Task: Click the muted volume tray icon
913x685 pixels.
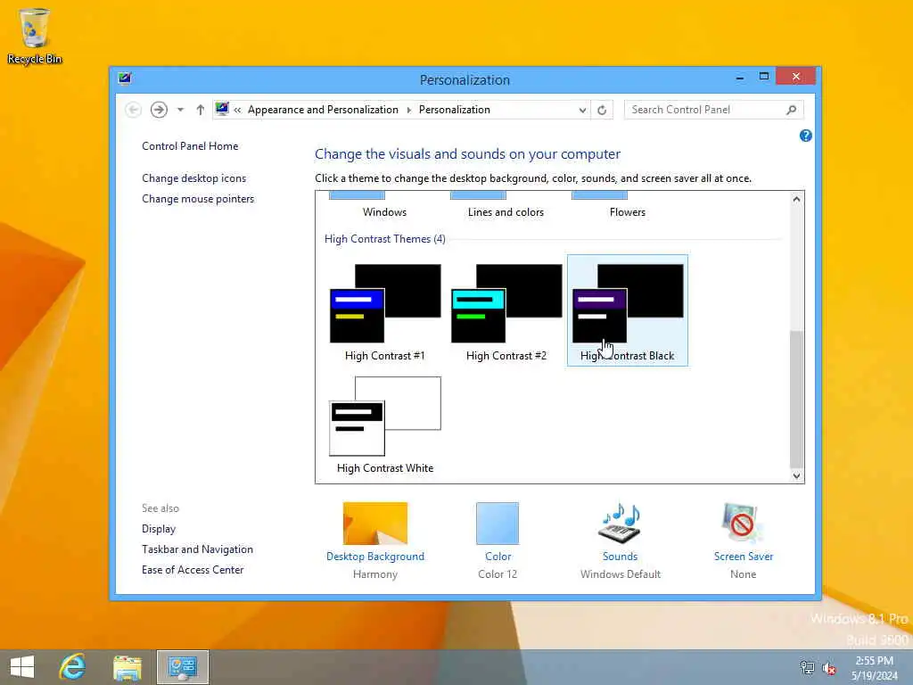Action: click(x=828, y=668)
